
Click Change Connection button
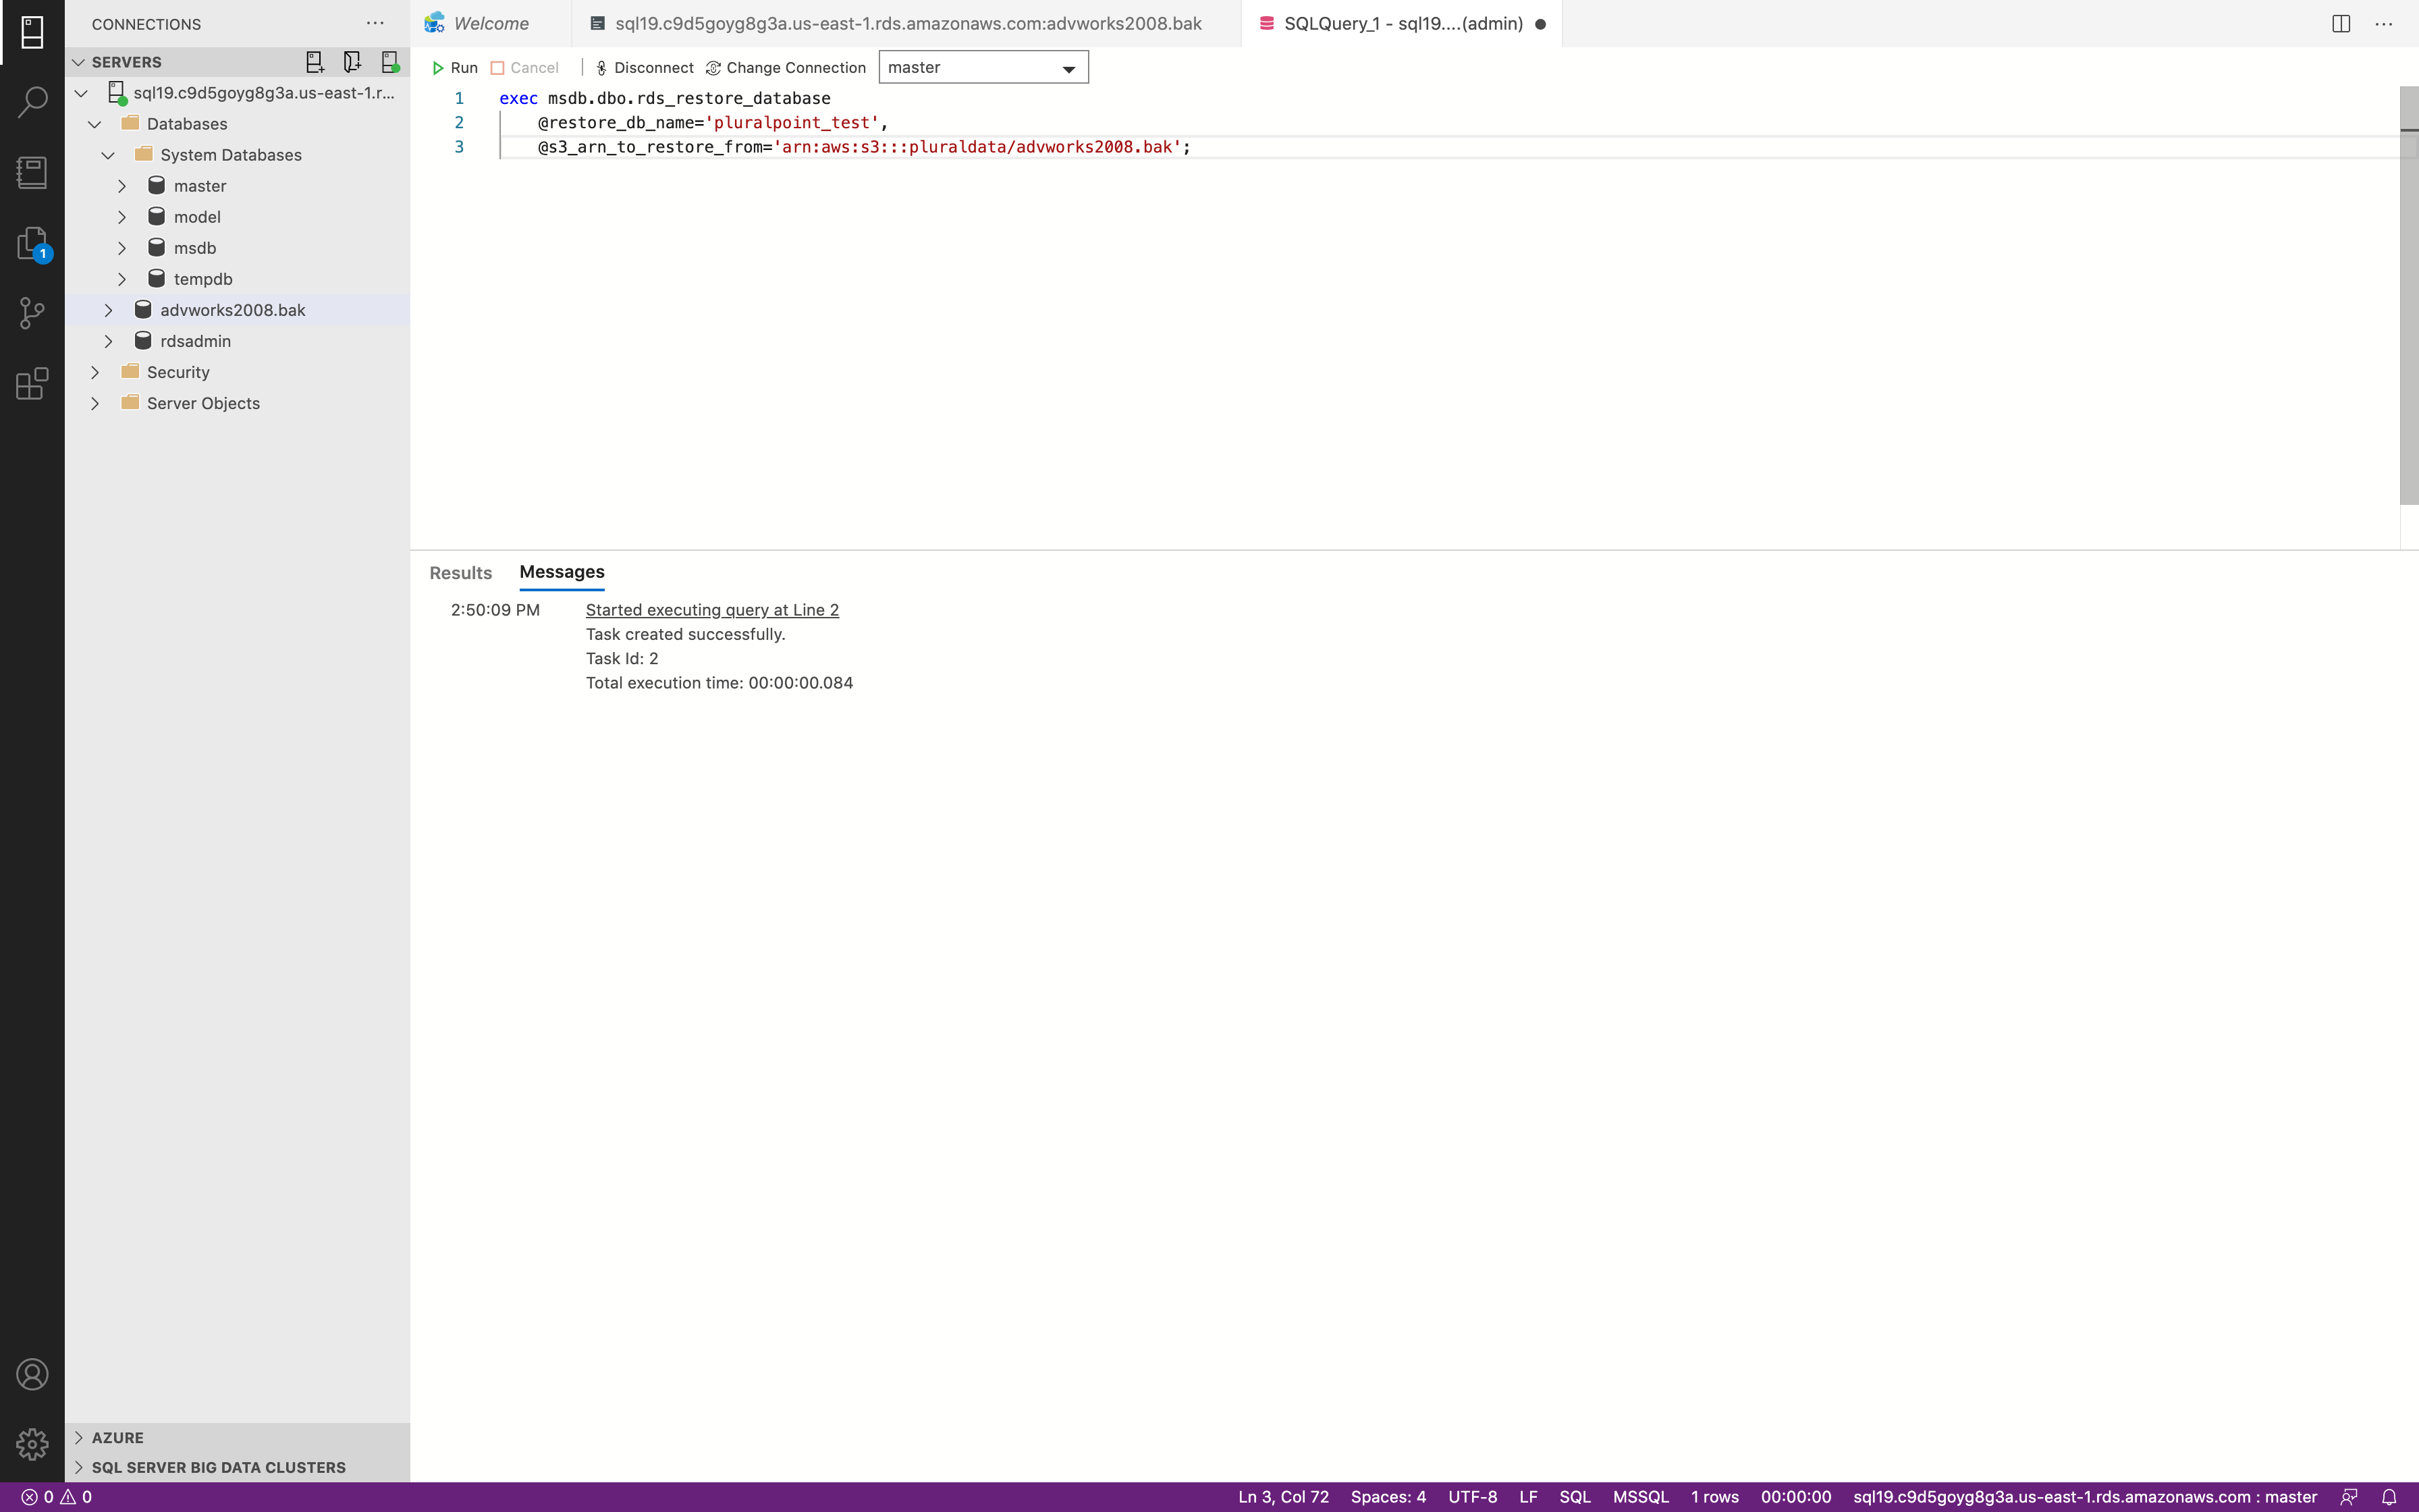point(786,67)
